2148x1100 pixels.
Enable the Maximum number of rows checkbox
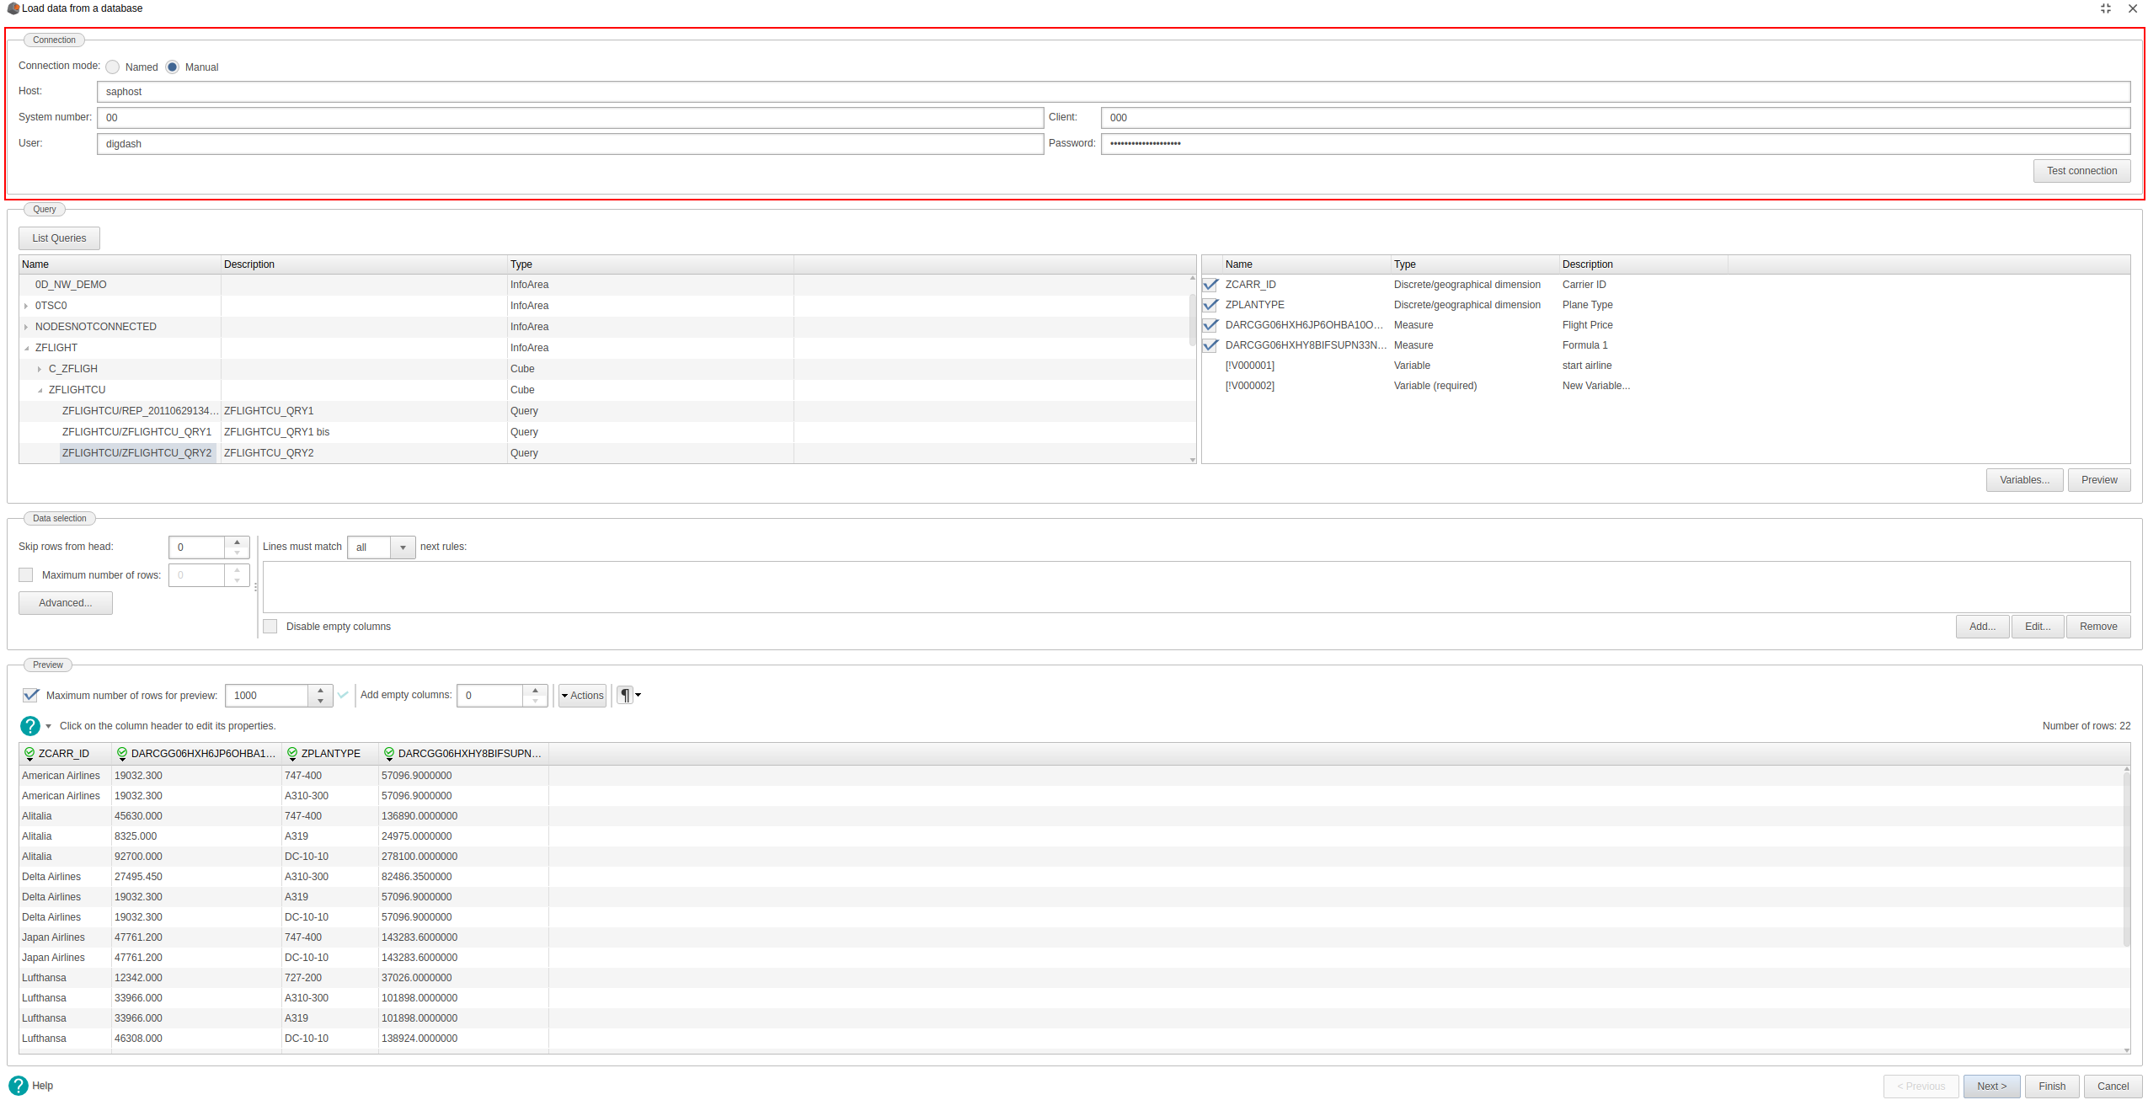[26, 575]
